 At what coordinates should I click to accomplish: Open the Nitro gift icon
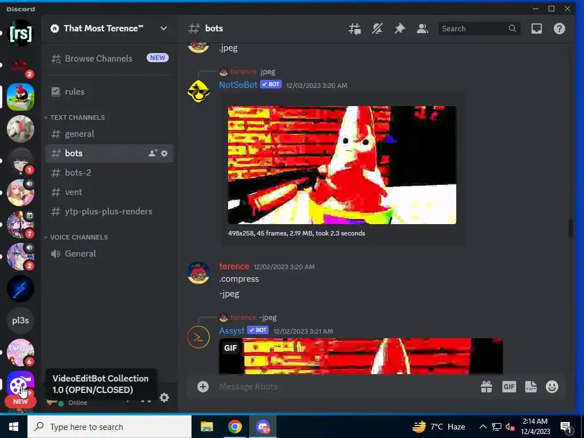click(486, 387)
